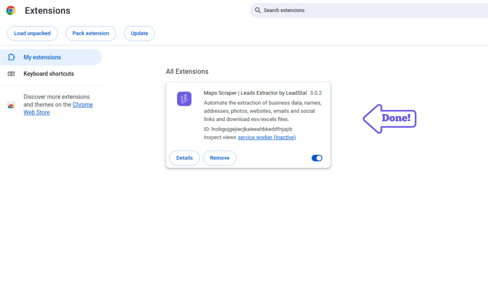488x285 pixels.
Task: Click the Update button
Action: pyautogui.click(x=139, y=33)
